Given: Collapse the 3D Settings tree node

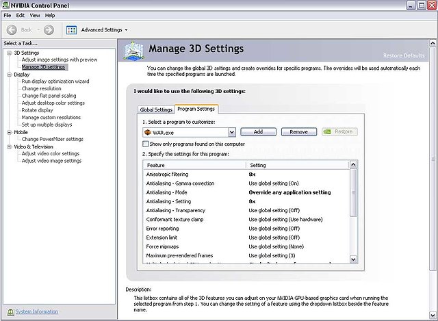Looking at the screenshot, I should click(x=9, y=53).
